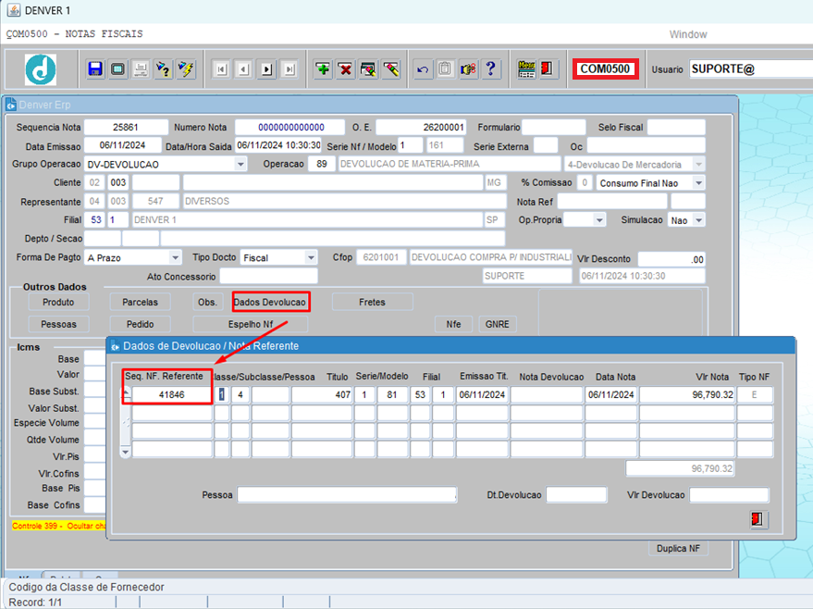Click the undo arrow toolbar icon
The image size is (813, 609).
(x=423, y=69)
